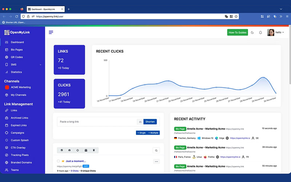Toggle the hamburger sidebar menu icon
The width and height of the screenshot is (291, 182).
[x=51, y=32]
